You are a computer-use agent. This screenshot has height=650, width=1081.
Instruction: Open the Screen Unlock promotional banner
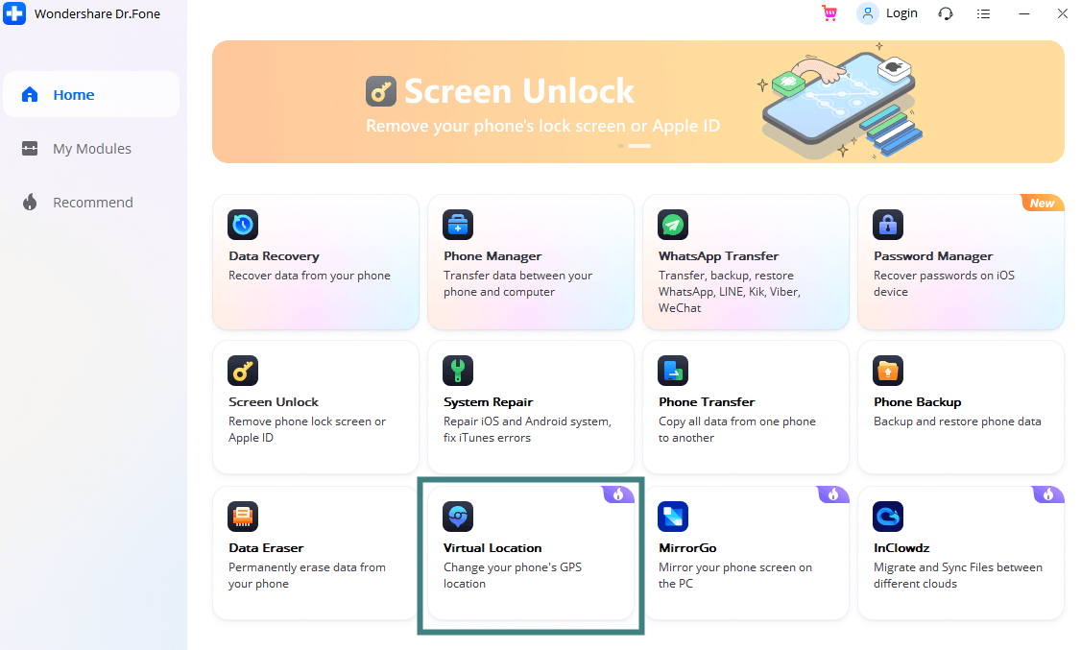click(637, 102)
